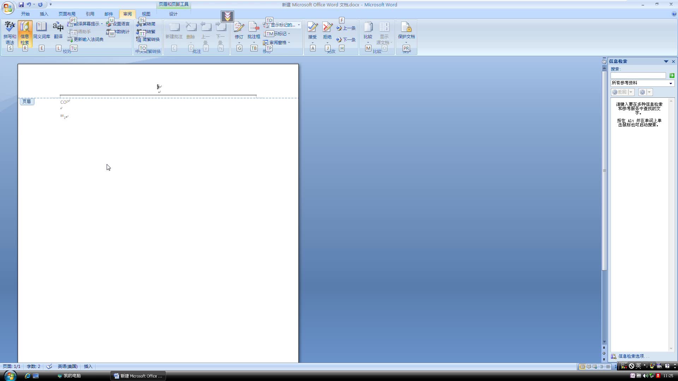Click the green start search arrow button
This screenshot has width=678, height=381.
click(672, 75)
